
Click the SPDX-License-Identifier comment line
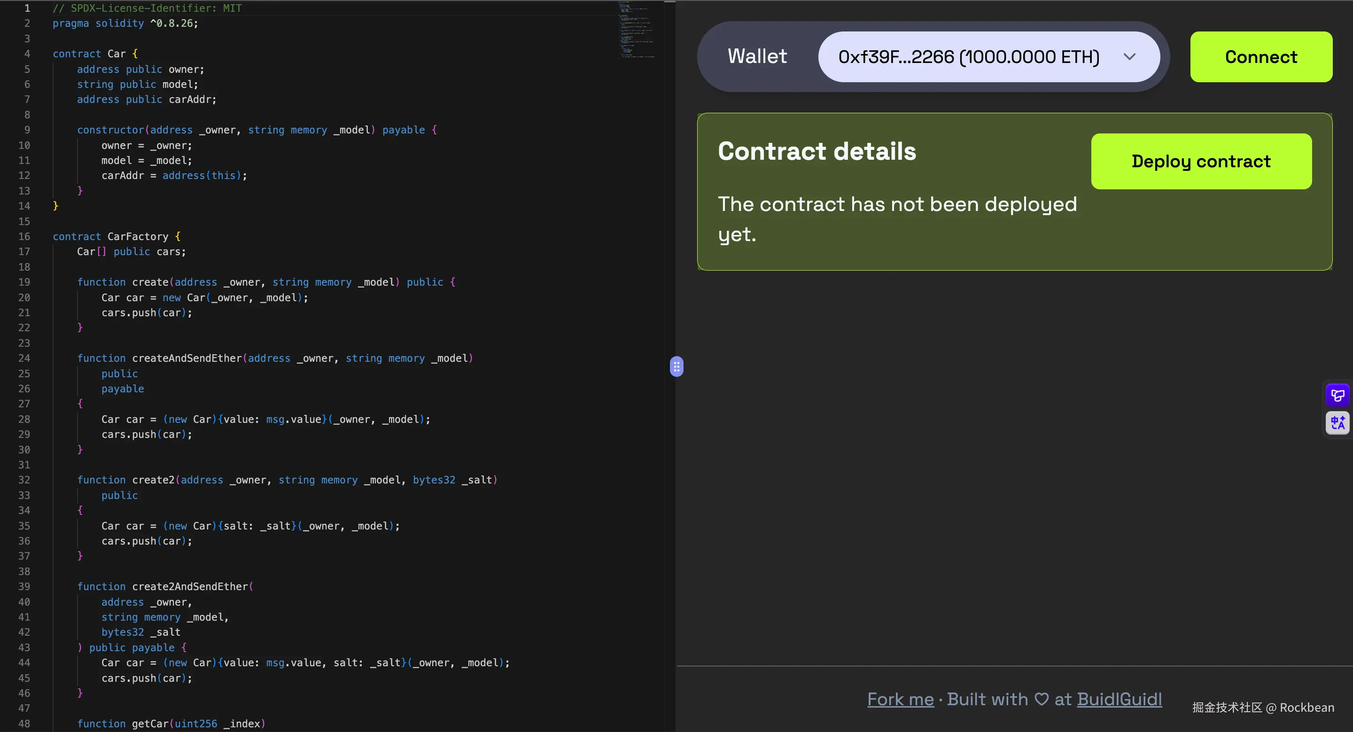pos(147,8)
